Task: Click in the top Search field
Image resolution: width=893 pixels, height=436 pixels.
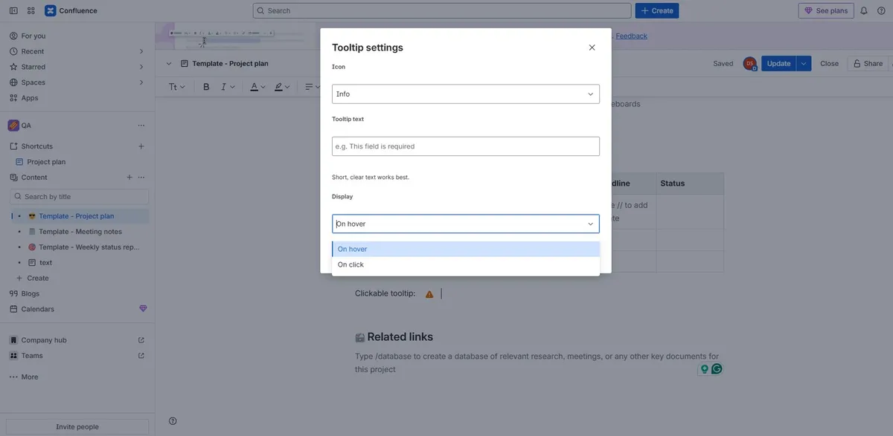Action: (442, 10)
